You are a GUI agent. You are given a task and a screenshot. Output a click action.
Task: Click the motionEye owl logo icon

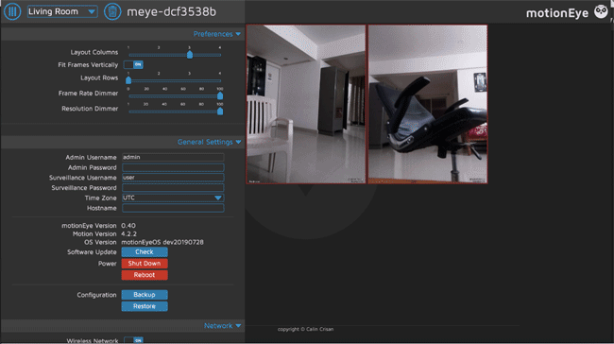(x=601, y=11)
